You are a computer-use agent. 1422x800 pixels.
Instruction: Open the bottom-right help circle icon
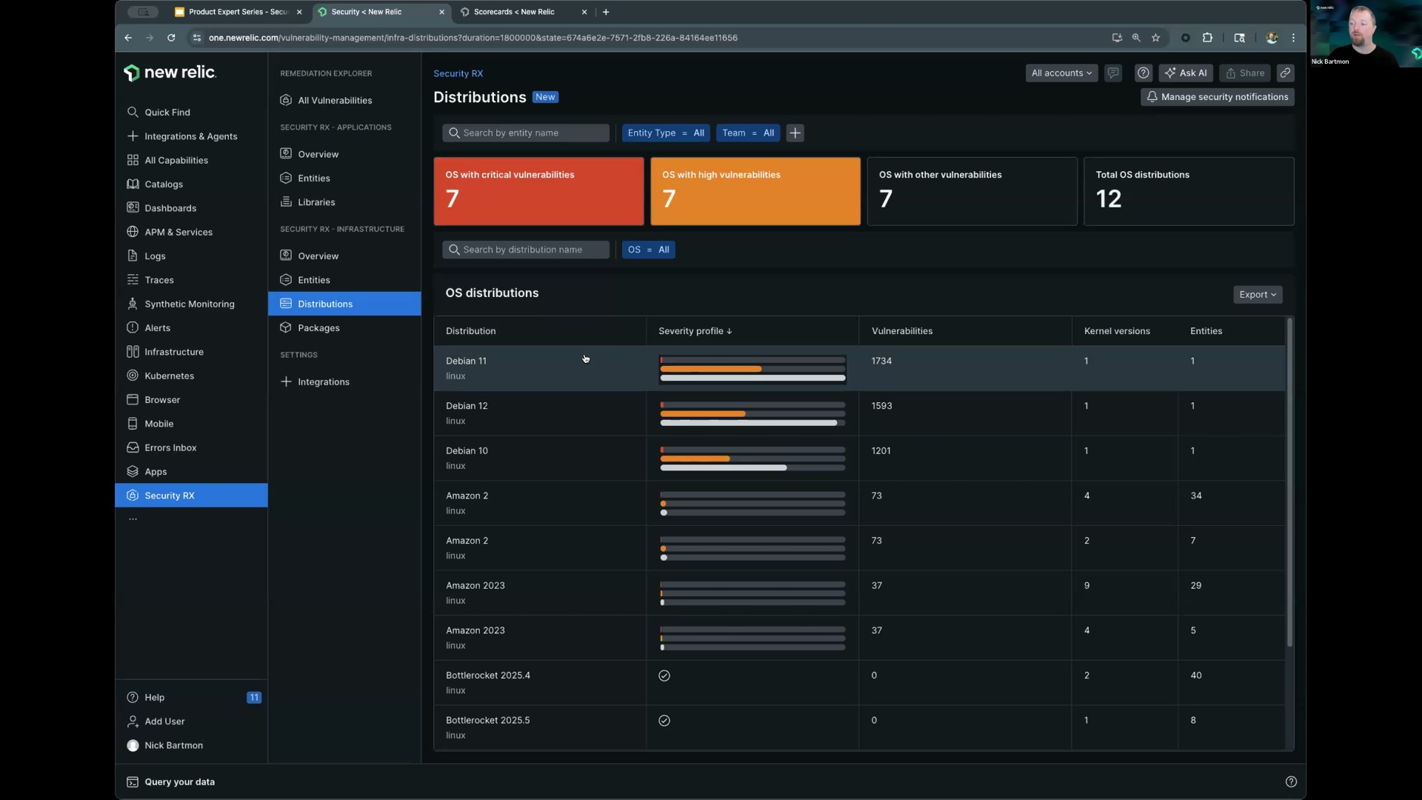click(x=1291, y=782)
